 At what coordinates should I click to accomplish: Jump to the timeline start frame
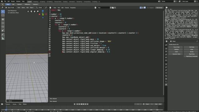(77, 104)
